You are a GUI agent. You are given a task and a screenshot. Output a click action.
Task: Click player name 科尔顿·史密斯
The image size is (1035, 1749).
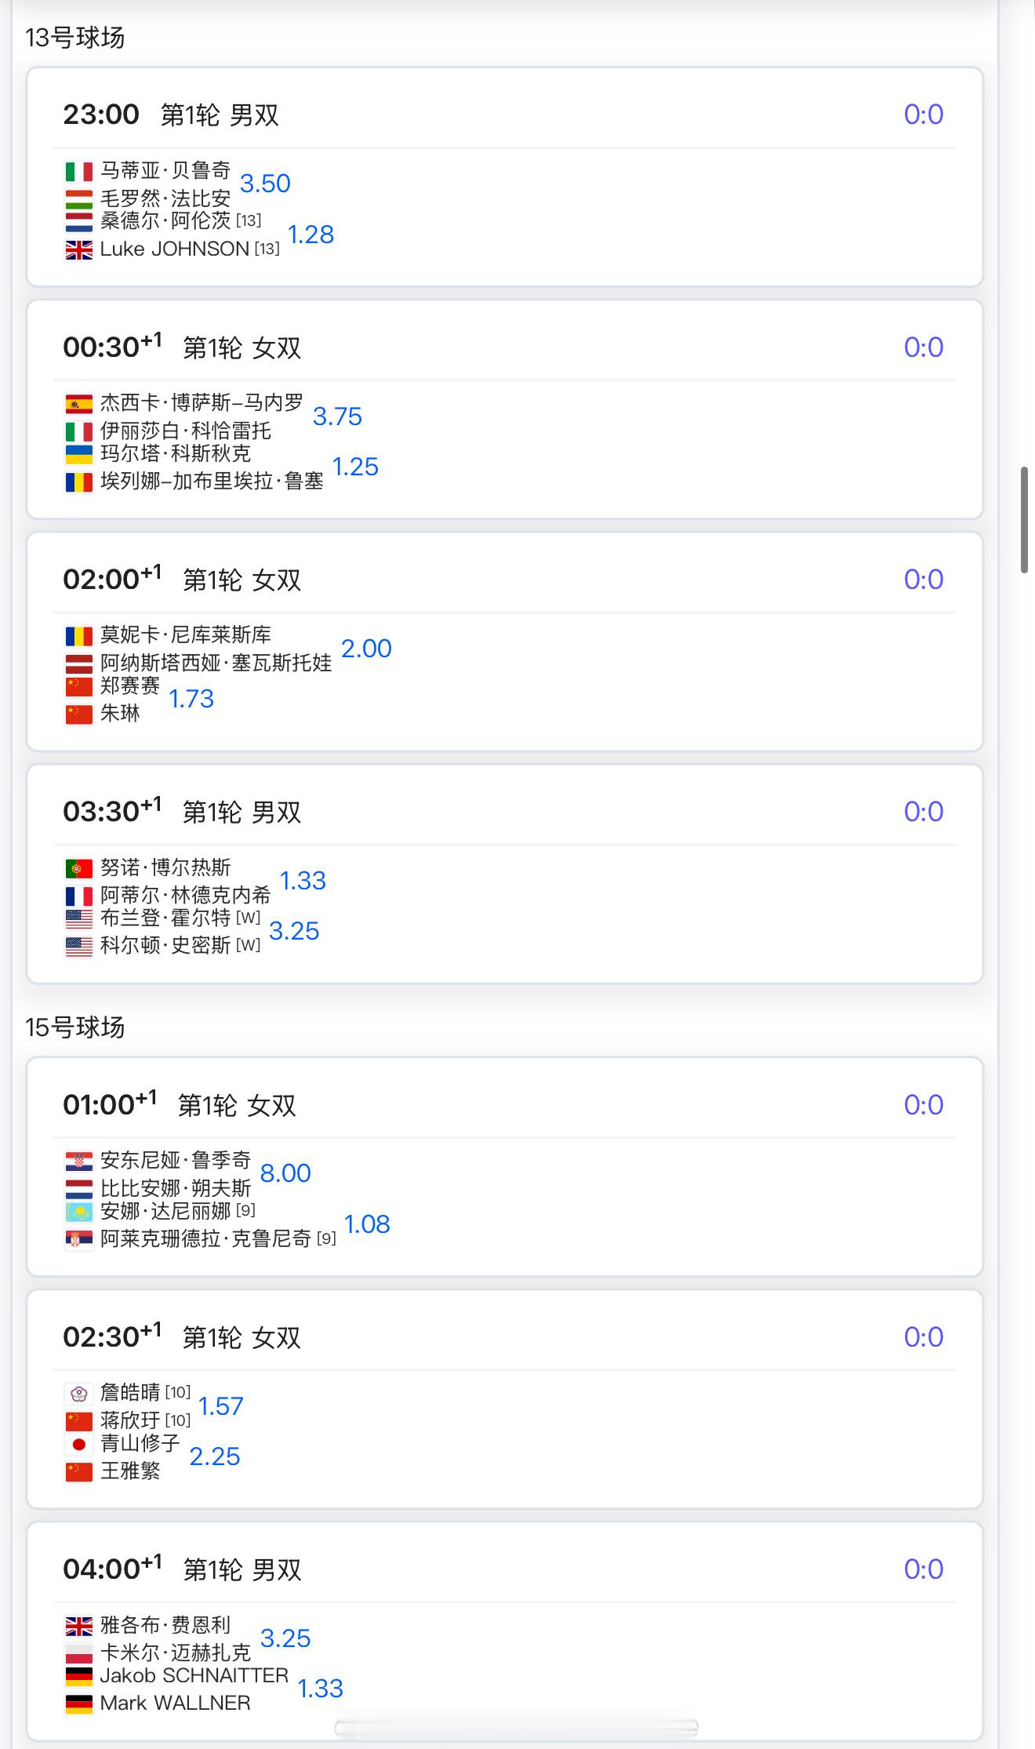click(x=165, y=945)
